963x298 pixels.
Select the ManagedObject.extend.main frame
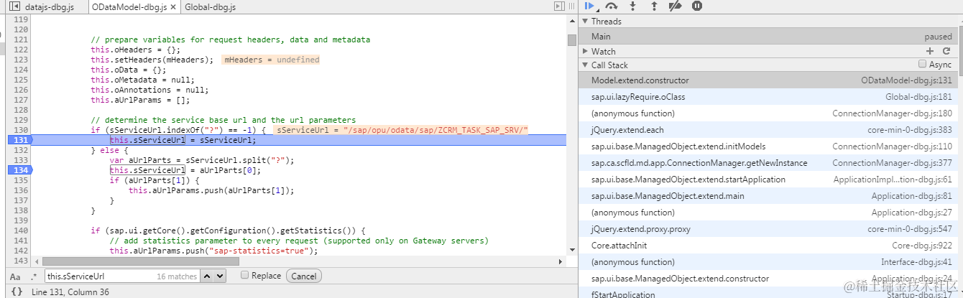769,196
